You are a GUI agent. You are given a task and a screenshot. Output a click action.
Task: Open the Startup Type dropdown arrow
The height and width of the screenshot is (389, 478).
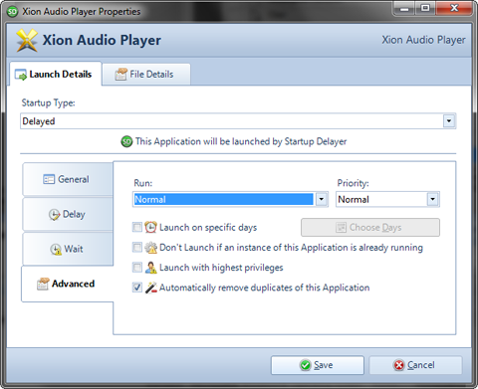coord(449,121)
